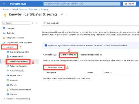Toggle the sidebar expand/collapse diamond control

tap(32, 23)
